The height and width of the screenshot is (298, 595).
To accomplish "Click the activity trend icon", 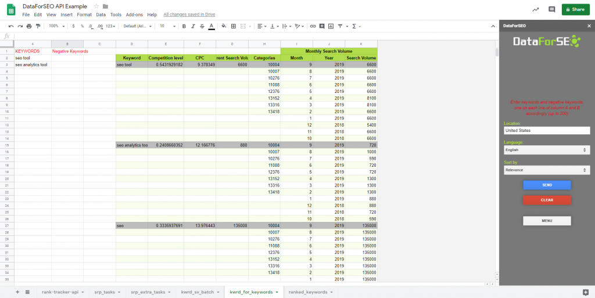I will (x=535, y=9).
